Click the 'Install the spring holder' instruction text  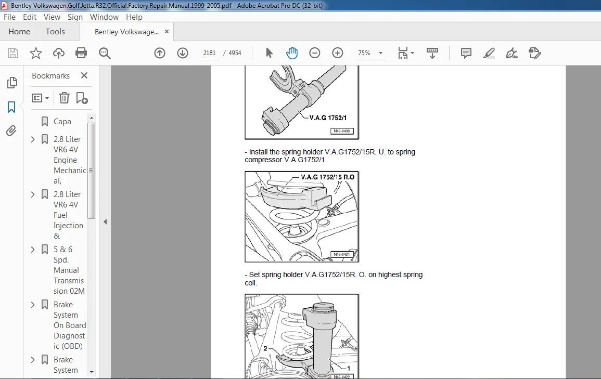click(330, 156)
